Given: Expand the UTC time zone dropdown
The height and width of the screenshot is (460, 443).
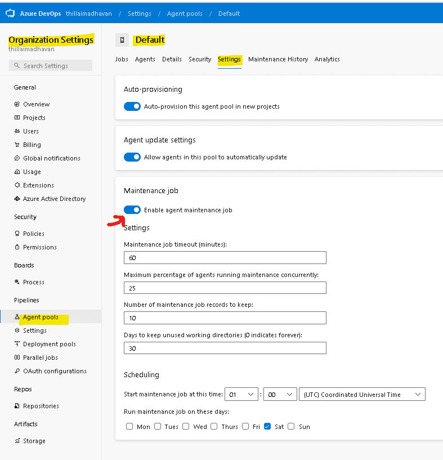Looking at the screenshot, I should pyautogui.click(x=362, y=394).
